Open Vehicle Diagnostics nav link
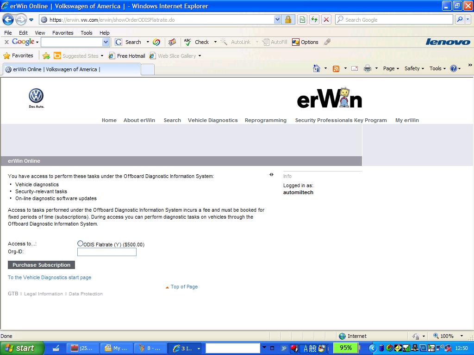The width and height of the screenshot is (474, 355). point(213,120)
